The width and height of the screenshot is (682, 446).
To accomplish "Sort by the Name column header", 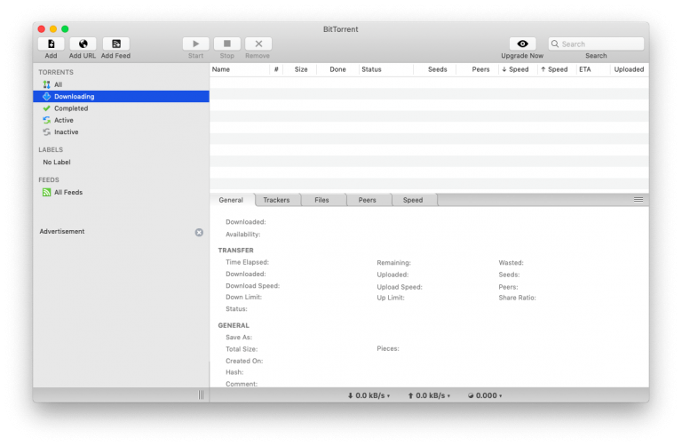I will (239, 69).
